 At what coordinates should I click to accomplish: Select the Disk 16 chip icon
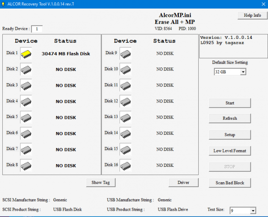click(125, 165)
